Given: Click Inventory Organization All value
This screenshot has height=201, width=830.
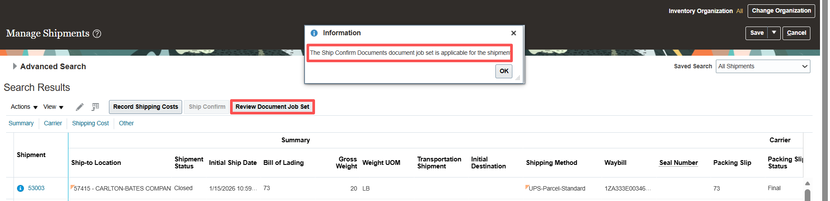Looking at the screenshot, I should point(739,11).
